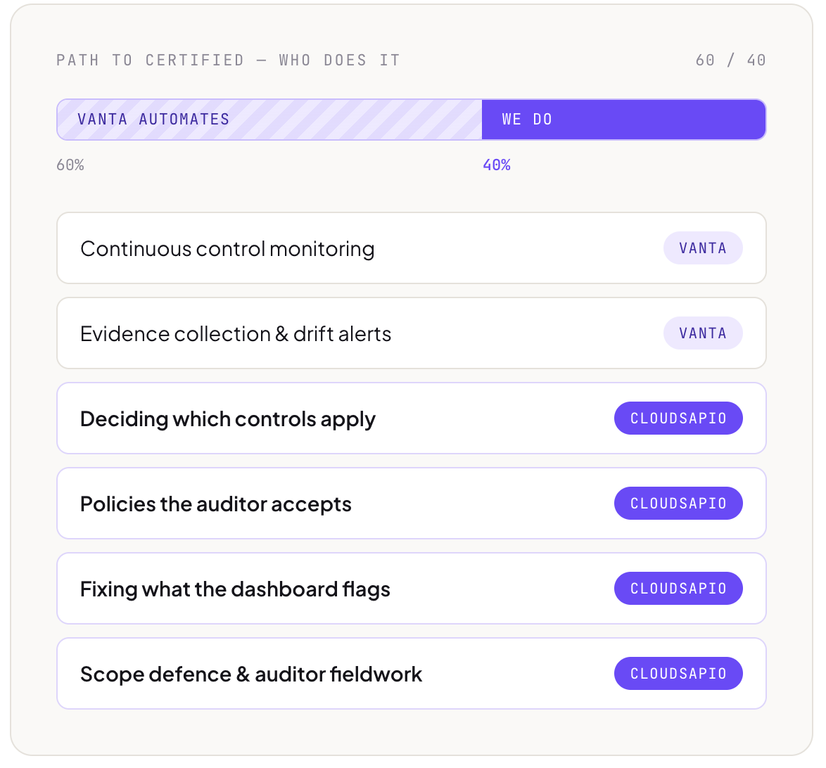826x768 pixels.
Task: Click the purple 40% label
Action: click(x=497, y=165)
